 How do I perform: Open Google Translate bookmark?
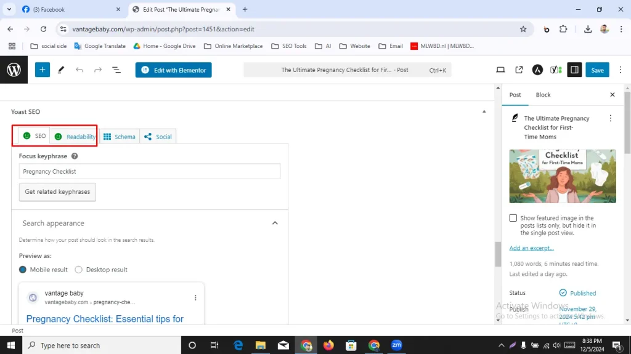[x=100, y=46]
